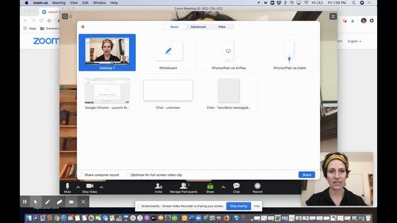Open the Chat panel
The height and width of the screenshot is (223, 397).
(x=236, y=188)
